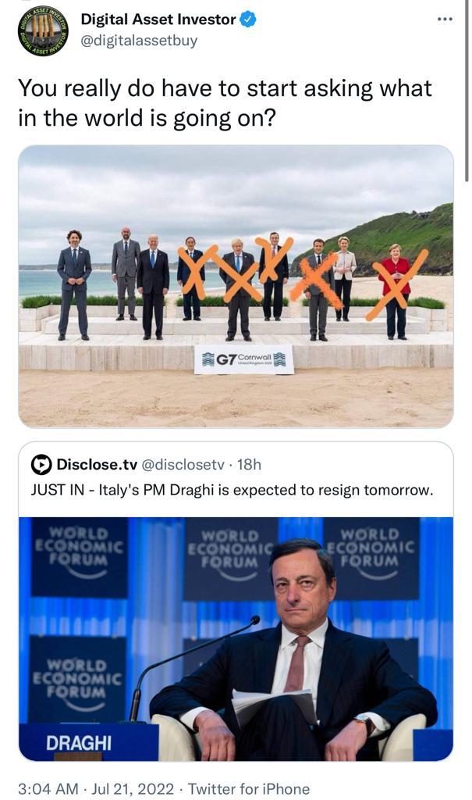The width and height of the screenshot is (472, 800).
Task: Click the Jul 21, 2022 date
Action: (133, 789)
